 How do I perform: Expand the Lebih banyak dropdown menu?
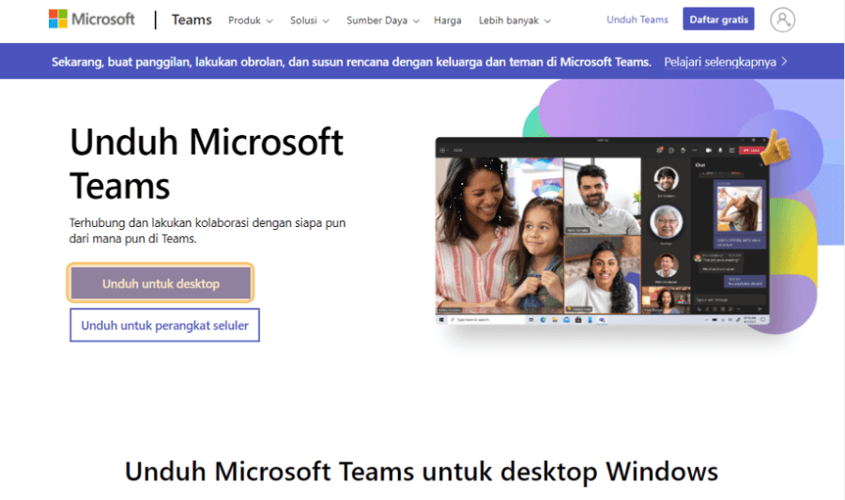coord(515,21)
